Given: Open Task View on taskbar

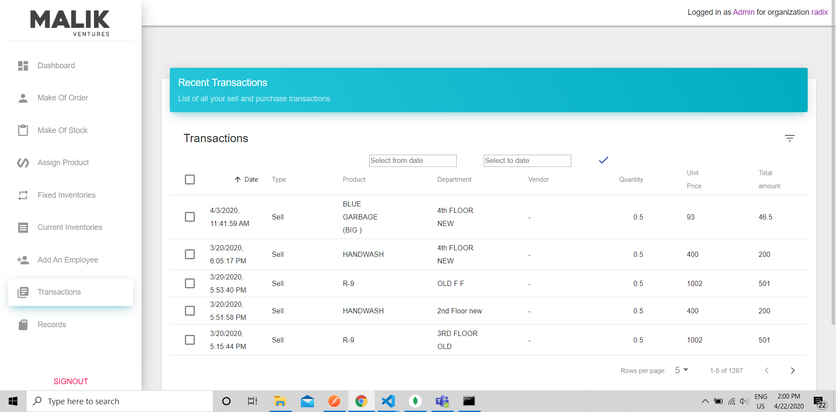Looking at the screenshot, I should pyautogui.click(x=253, y=401).
